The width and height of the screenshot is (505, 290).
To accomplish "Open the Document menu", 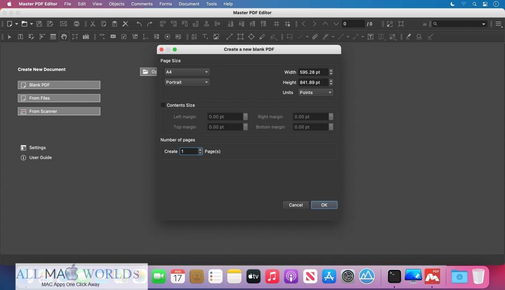I will pyautogui.click(x=189, y=4).
